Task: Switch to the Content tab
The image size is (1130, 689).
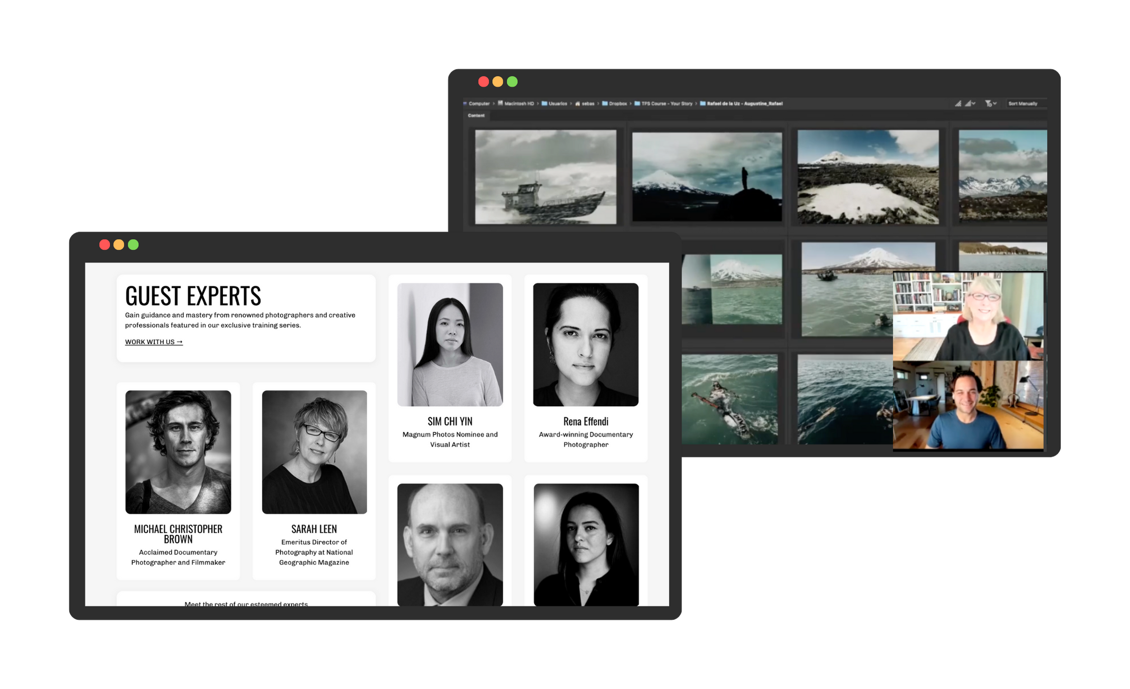Action: coord(476,116)
